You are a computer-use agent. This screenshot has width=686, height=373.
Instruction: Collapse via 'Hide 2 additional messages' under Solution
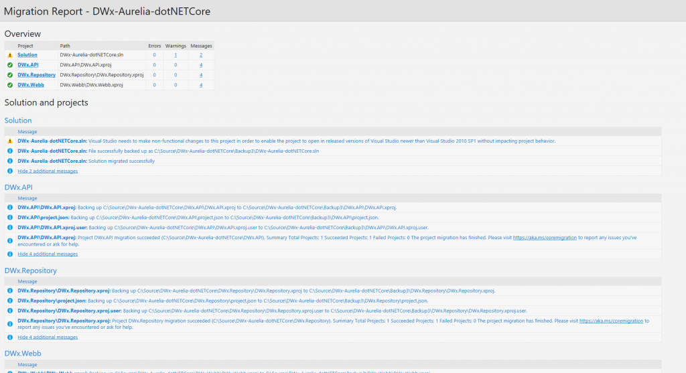[x=48, y=171]
